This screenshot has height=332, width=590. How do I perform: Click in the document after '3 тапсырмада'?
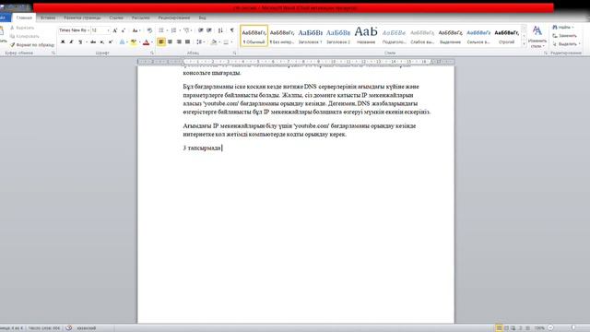[x=222, y=148]
